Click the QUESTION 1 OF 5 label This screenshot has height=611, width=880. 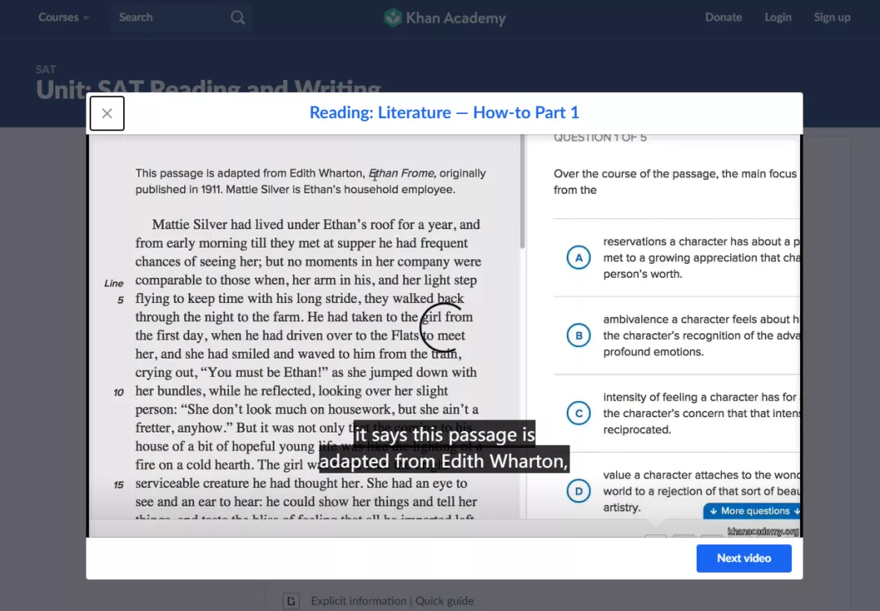(x=600, y=138)
